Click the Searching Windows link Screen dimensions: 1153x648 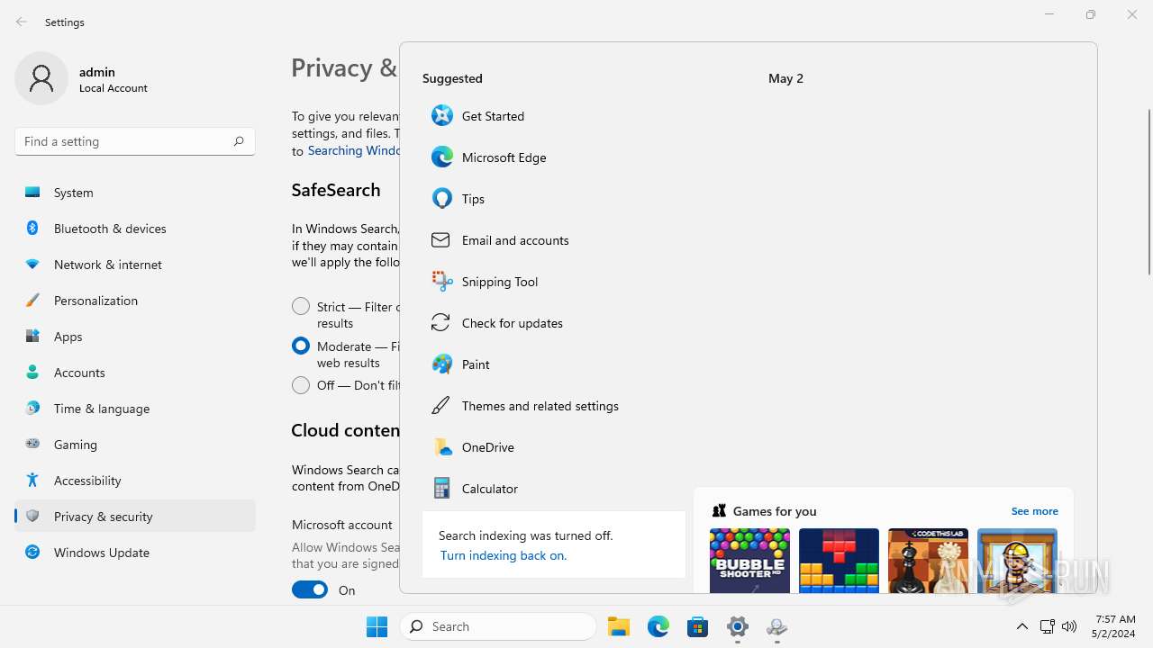(x=353, y=150)
